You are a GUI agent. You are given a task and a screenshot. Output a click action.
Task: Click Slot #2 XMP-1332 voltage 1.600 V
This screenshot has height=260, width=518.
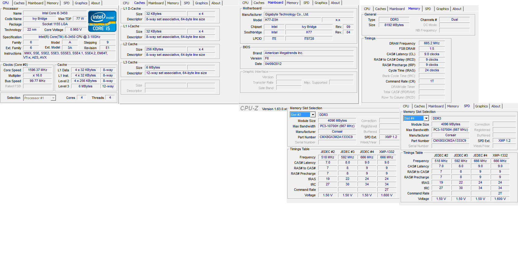coord(386,195)
